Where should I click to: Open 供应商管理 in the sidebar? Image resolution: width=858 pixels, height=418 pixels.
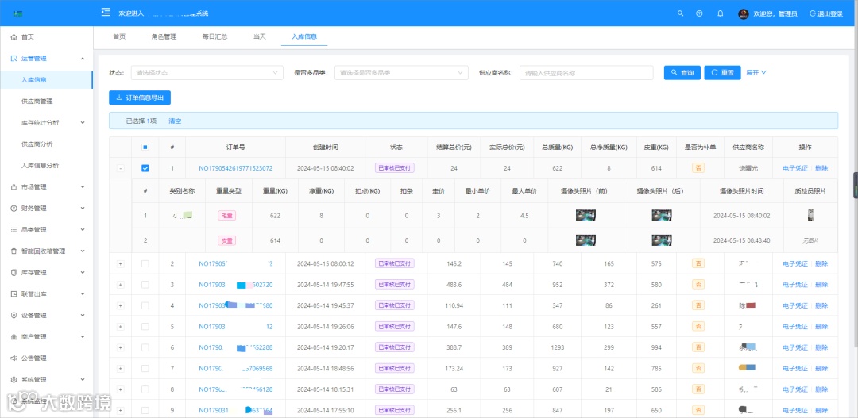click(37, 101)
